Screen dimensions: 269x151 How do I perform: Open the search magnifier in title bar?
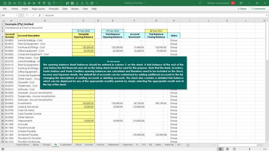[x=200, y=3]
